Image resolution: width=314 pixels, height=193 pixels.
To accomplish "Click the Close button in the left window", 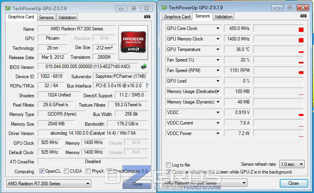I will pos(137,184).
